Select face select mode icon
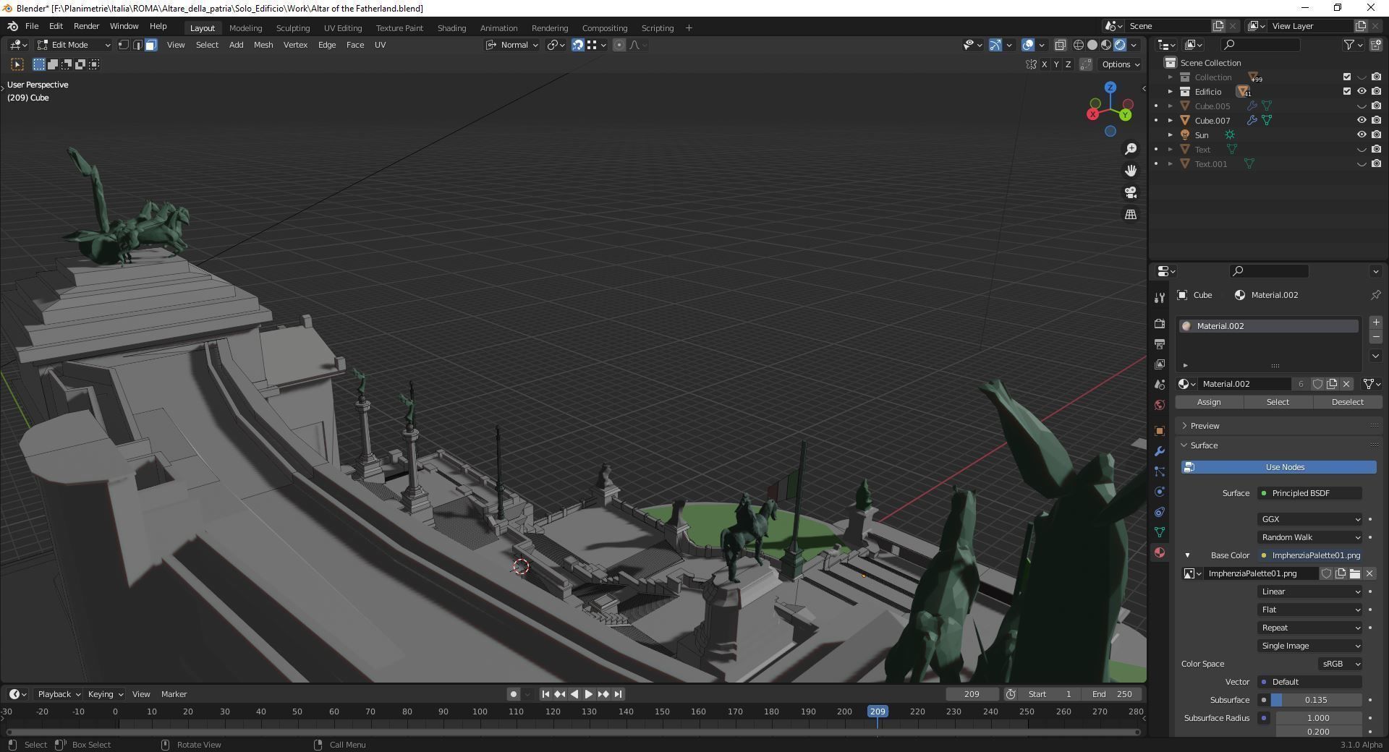1389x752 pixels. 150,45
